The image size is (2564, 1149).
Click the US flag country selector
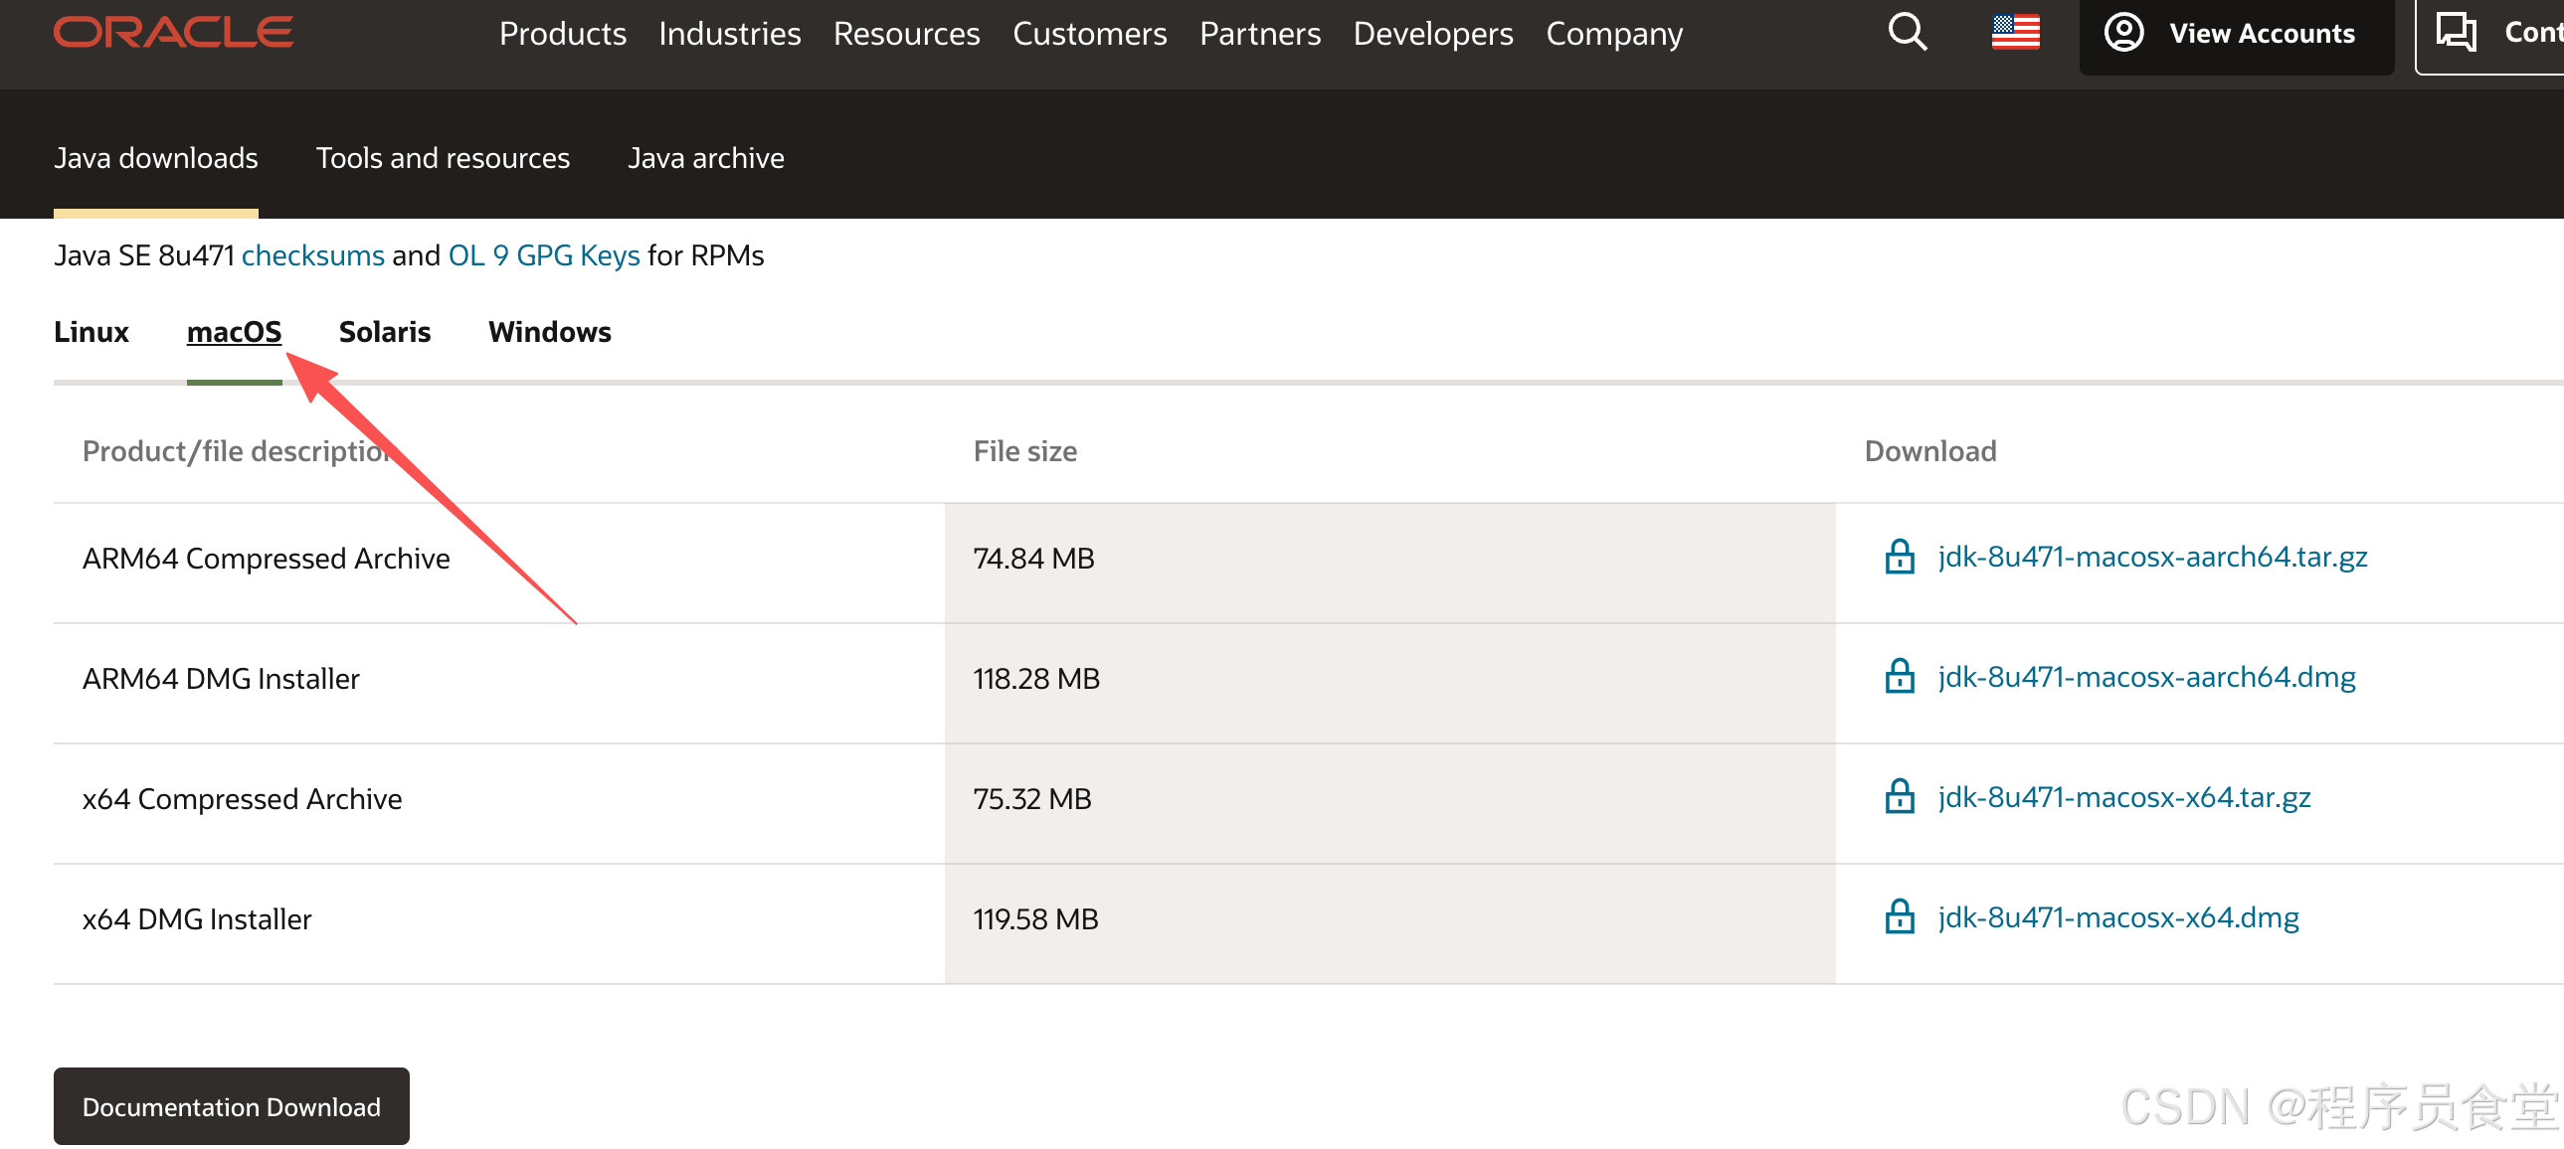click(2015, 32)
